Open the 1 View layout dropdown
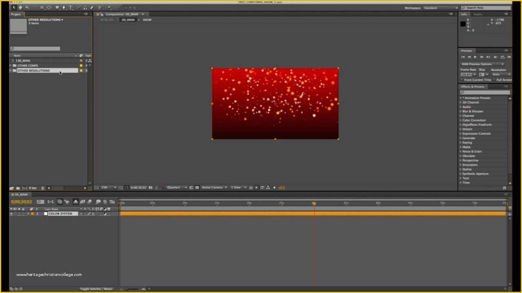This screenshot has width=522, height=293. (239, 188)
